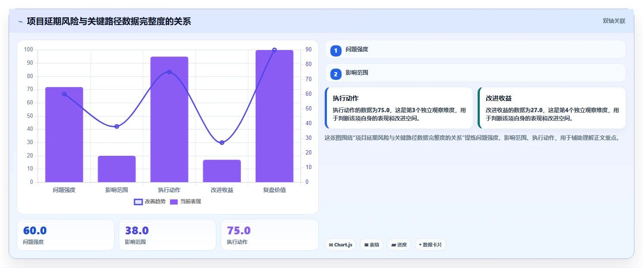Click the chart description paragraph text

[x=473, y=138]
